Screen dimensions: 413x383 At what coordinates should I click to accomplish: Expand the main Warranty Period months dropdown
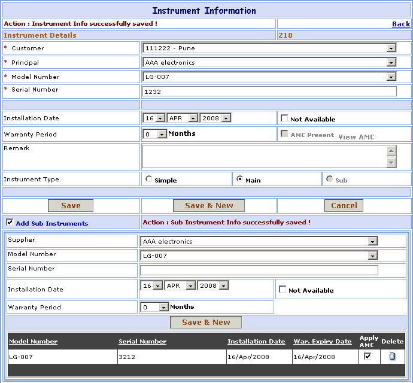162,134
